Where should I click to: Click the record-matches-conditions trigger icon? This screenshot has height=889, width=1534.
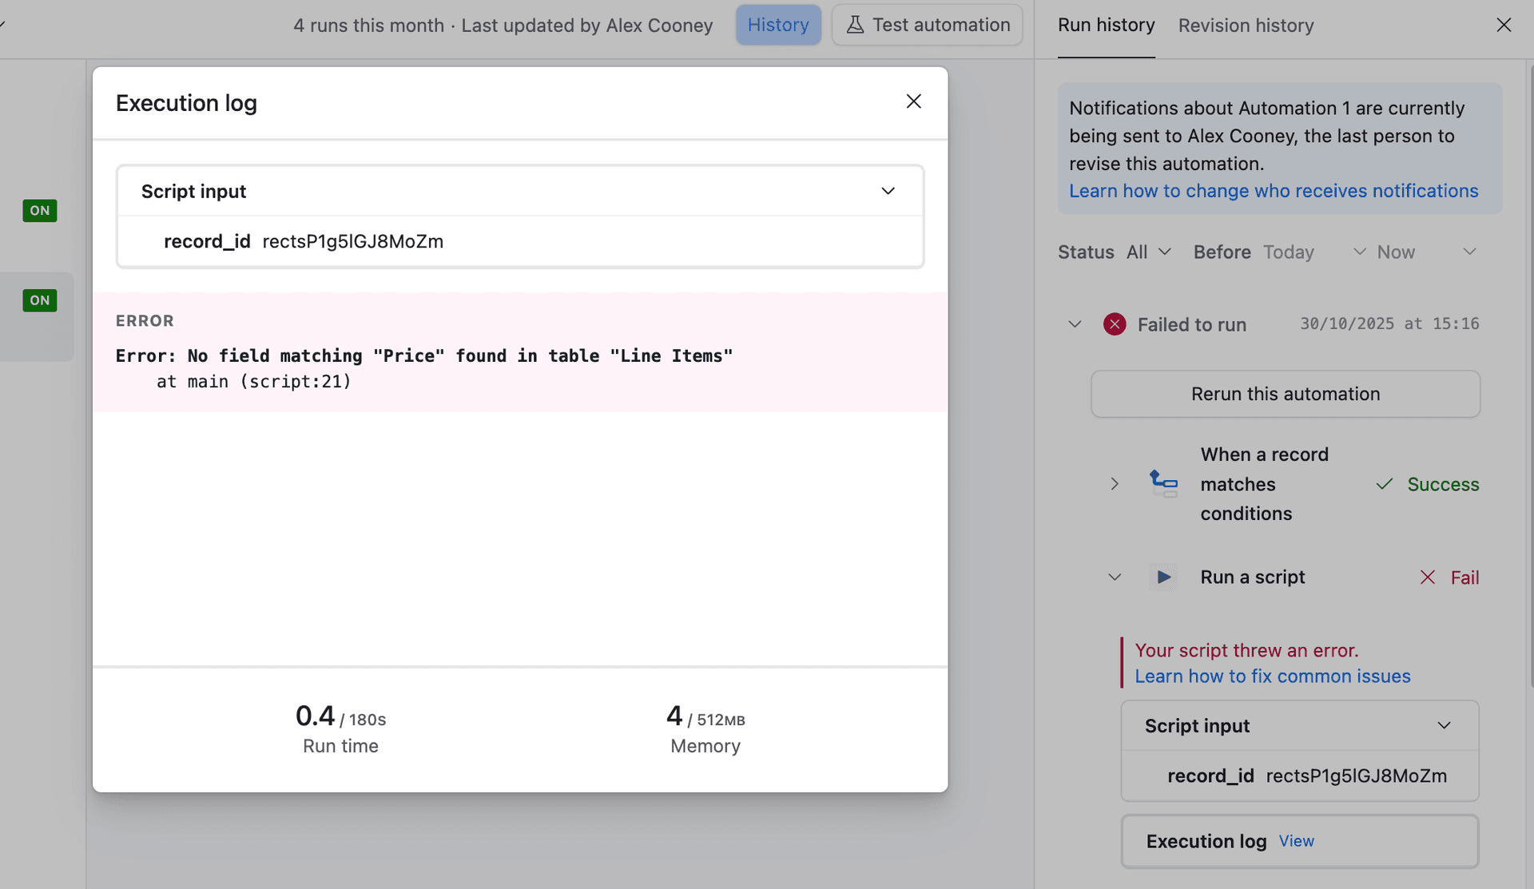pos(1163,483)
